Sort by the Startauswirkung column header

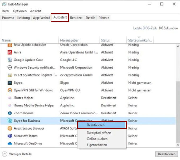coord(140,40)
